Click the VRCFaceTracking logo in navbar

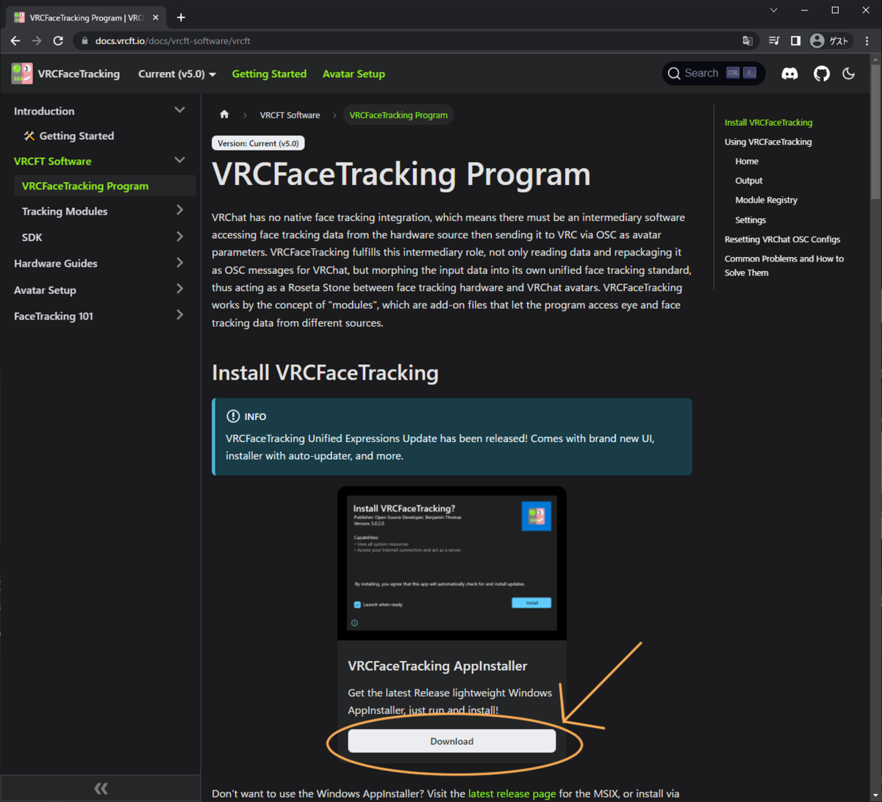pos(21,73)
